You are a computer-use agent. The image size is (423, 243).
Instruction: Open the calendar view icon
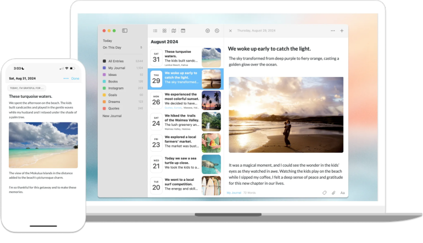pyautogui.click(x=183, y=30)
